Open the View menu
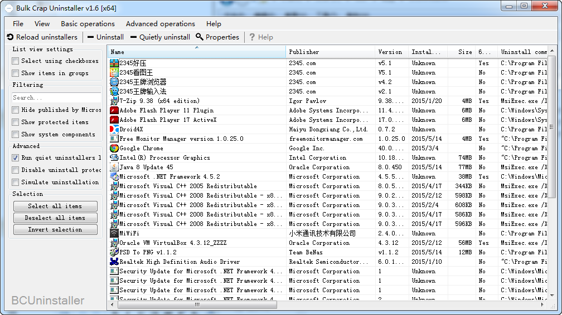The height and width of the screenshot is (315, 562). coord(42,23)
